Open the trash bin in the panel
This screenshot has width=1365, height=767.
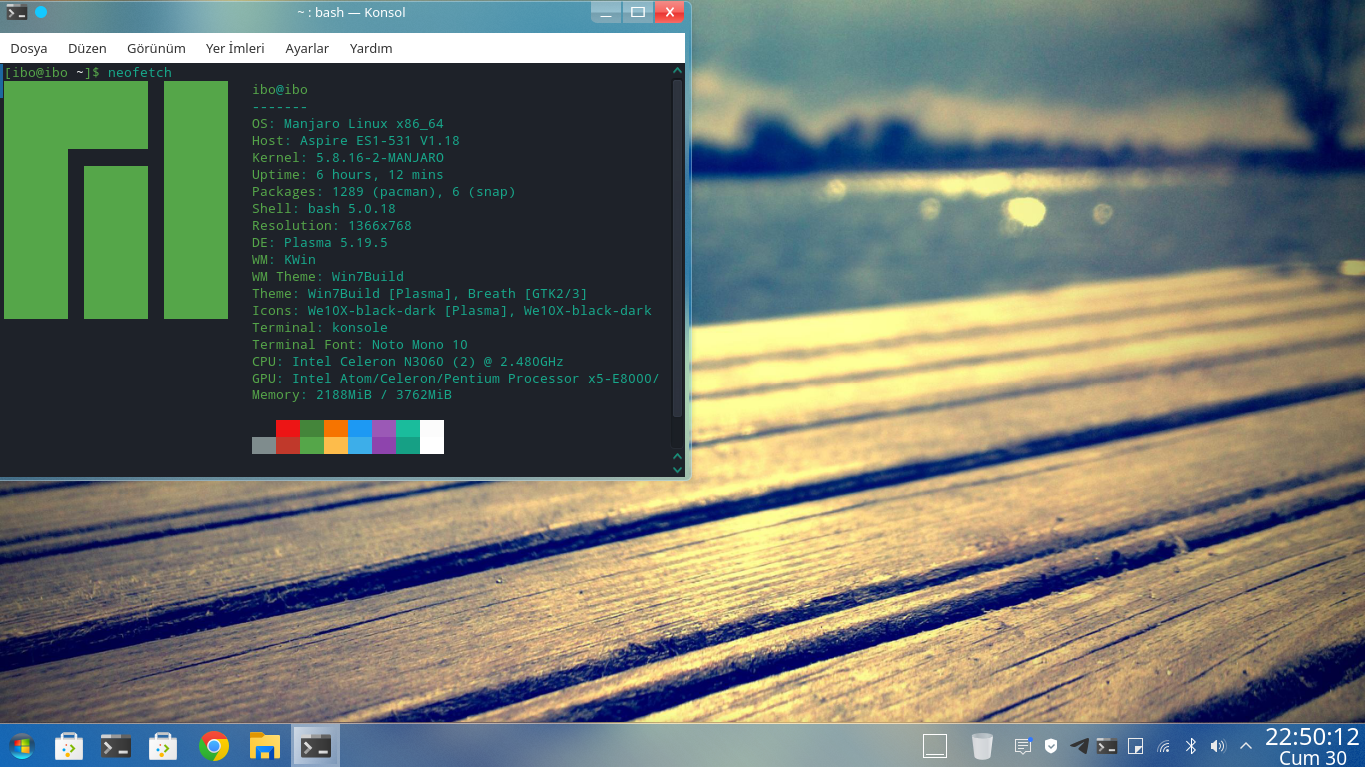[982, 746]
